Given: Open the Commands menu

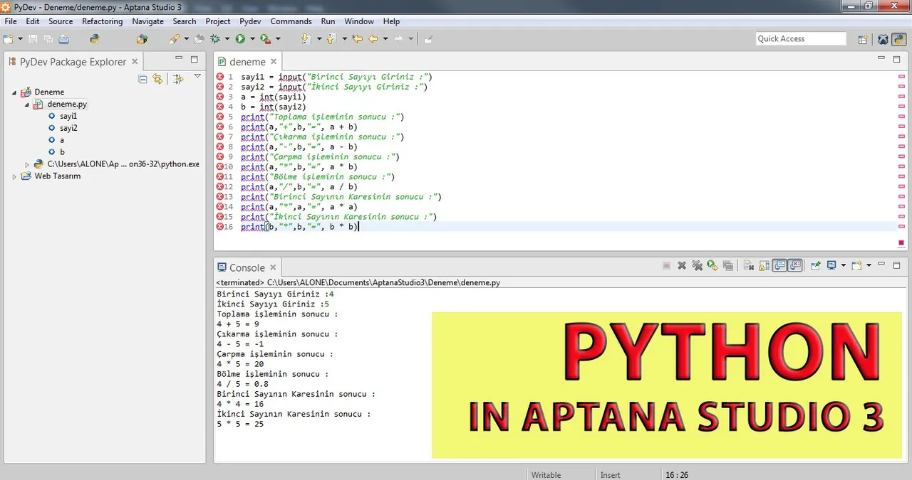Looking at the screenshot, I should pos(291,21).
